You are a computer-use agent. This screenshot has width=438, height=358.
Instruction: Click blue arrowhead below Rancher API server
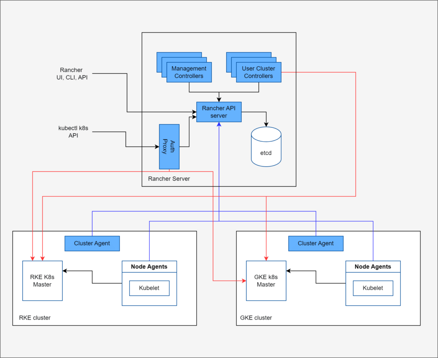pyautogui.click(x=219, y=124)
